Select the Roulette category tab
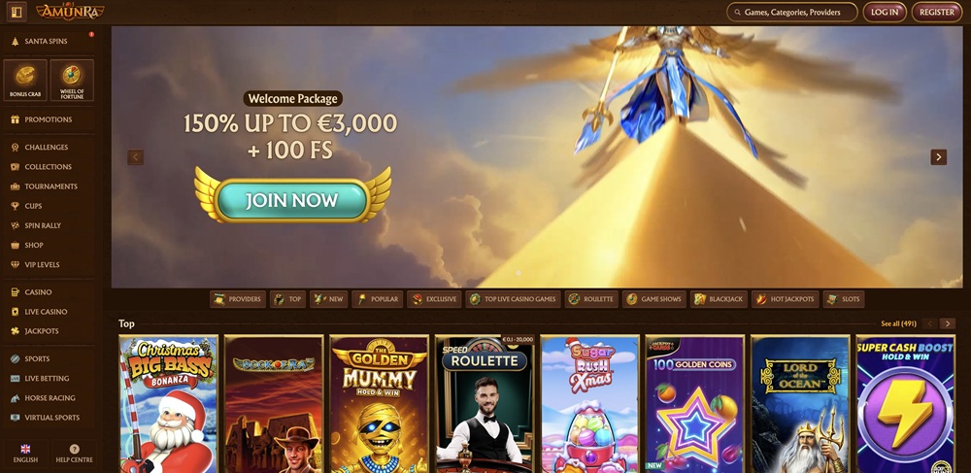This screenshot has height=473, width=971. click(x=591, y=299)
